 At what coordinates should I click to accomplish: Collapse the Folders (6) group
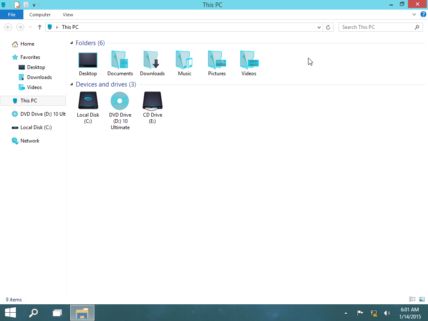pos(71,43)
